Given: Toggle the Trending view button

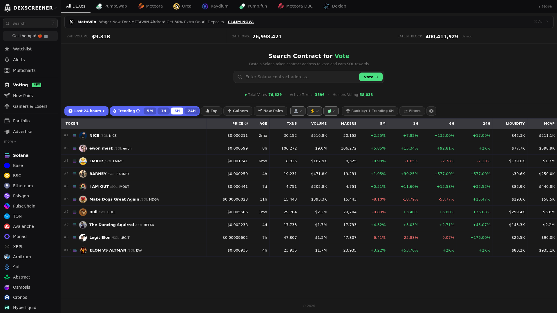Looking at the screenshot, I should point(126,111).
